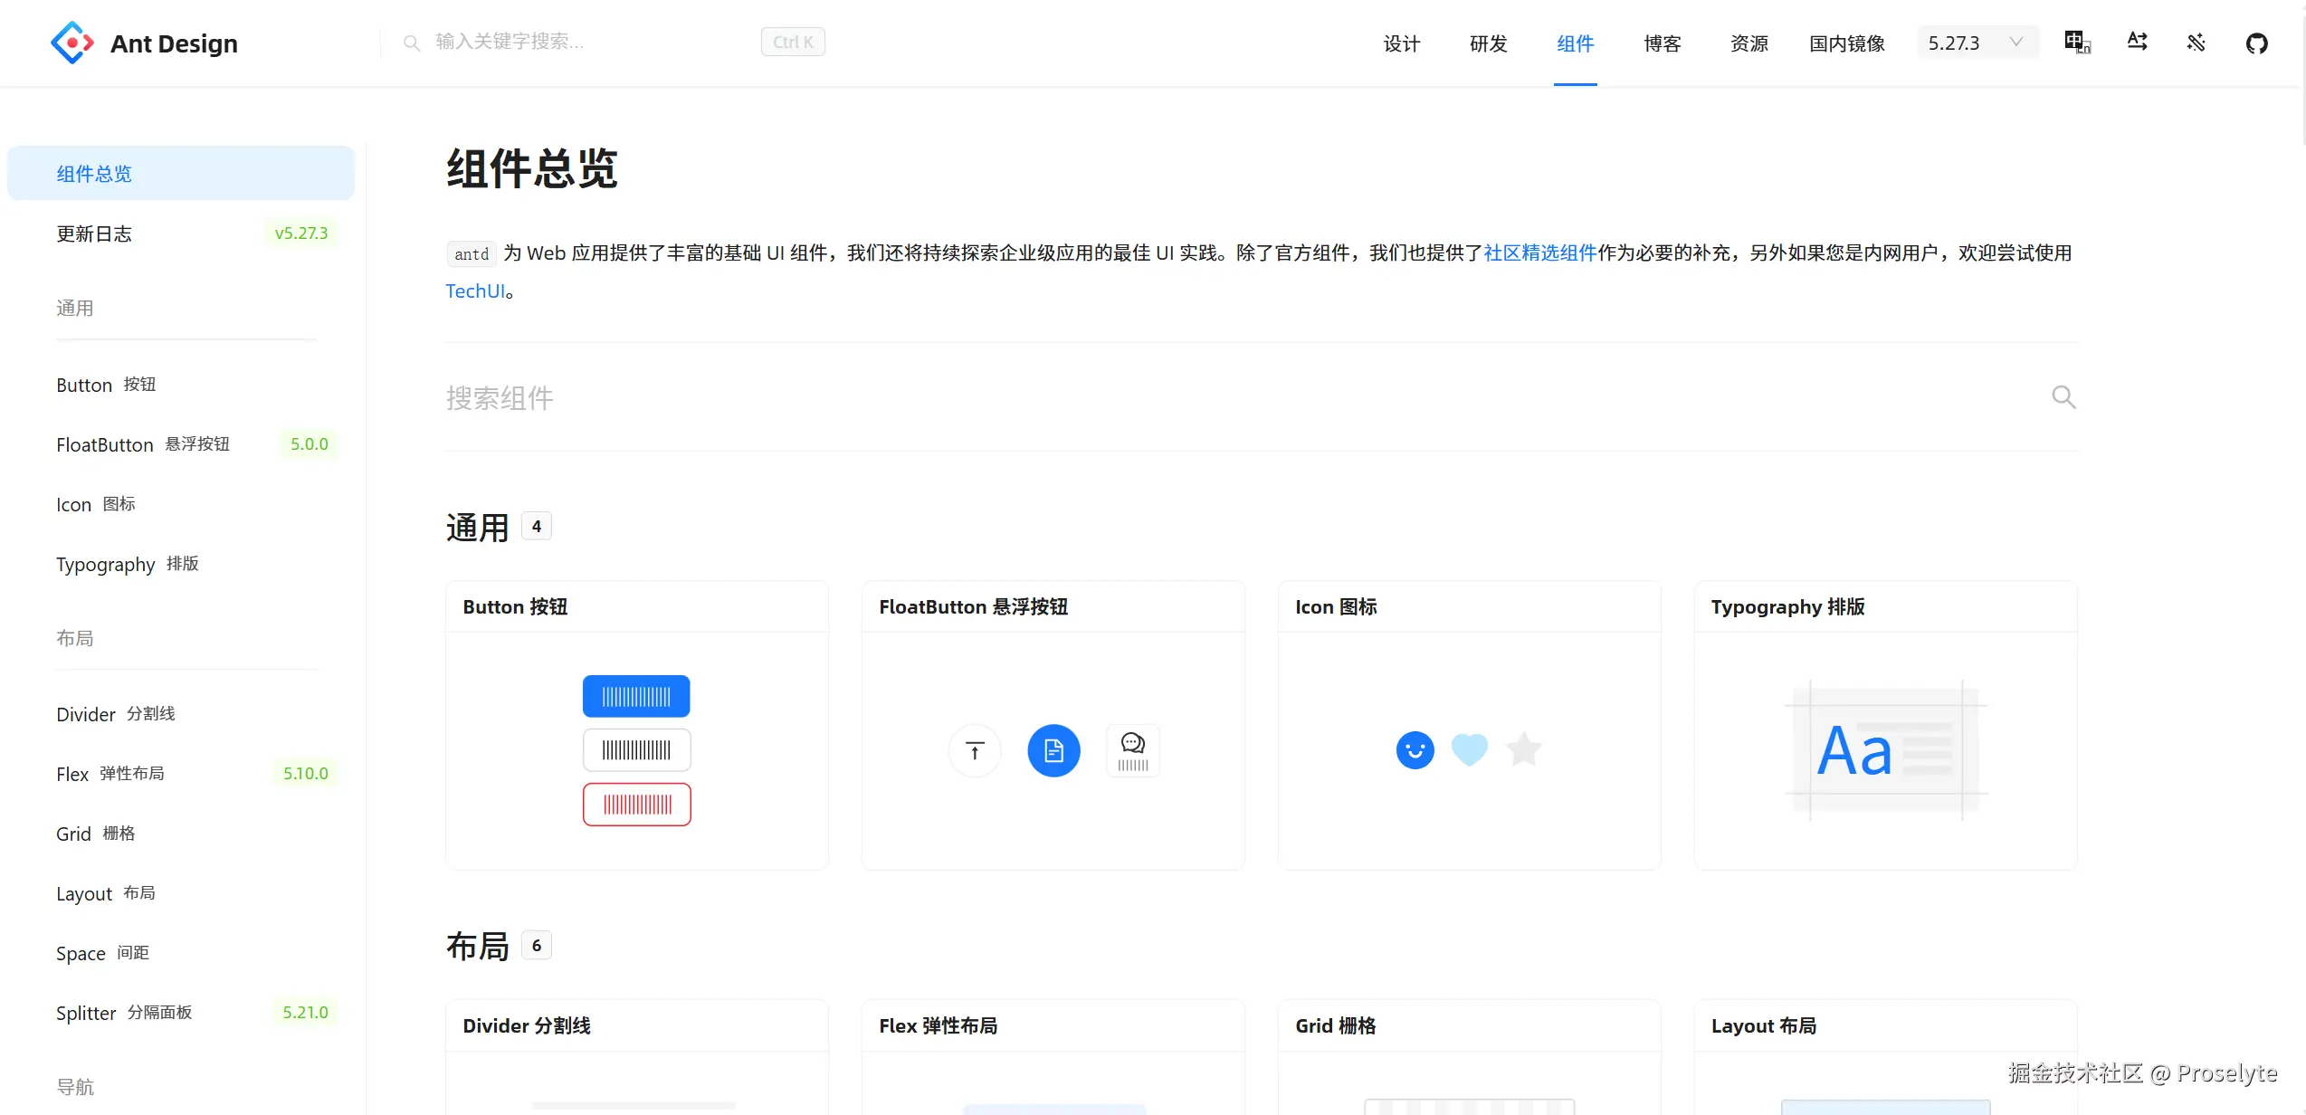Viewport: 2306px width, 1115px height.
Task: Go to Layout 布局 in the sidebar
Action: click(181, 893)
